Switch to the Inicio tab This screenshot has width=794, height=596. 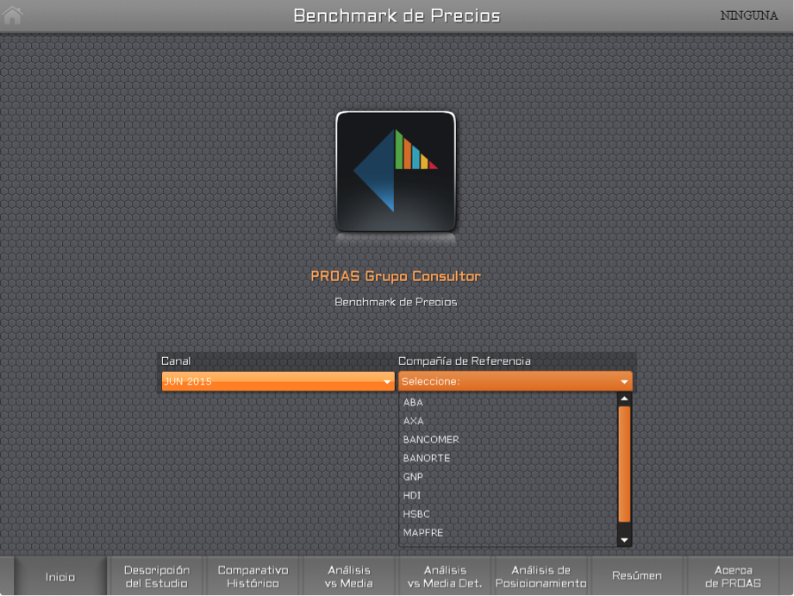coord(60,577)
